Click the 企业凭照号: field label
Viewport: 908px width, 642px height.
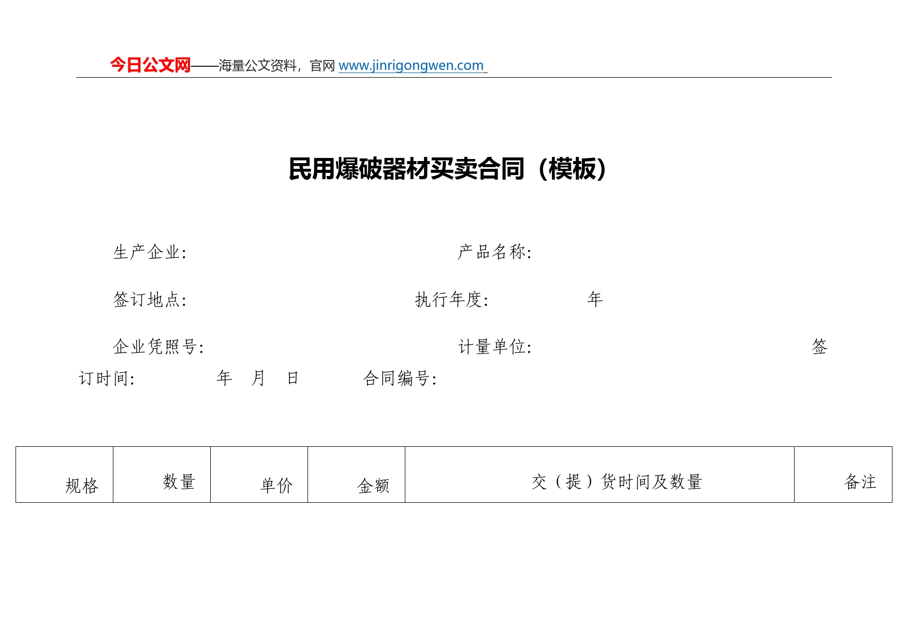[x=158, y=347]
